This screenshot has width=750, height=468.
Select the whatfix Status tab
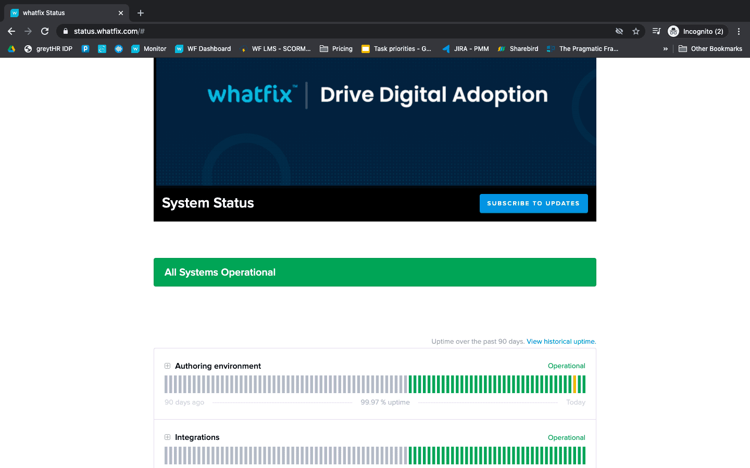coord(67,13)
